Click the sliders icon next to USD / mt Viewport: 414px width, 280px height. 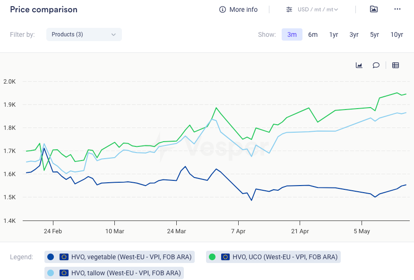(289, 9)
